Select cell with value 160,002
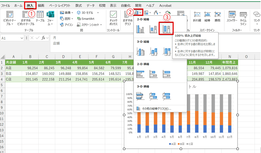This screenshot has width=261, height=153. point(47,74)
